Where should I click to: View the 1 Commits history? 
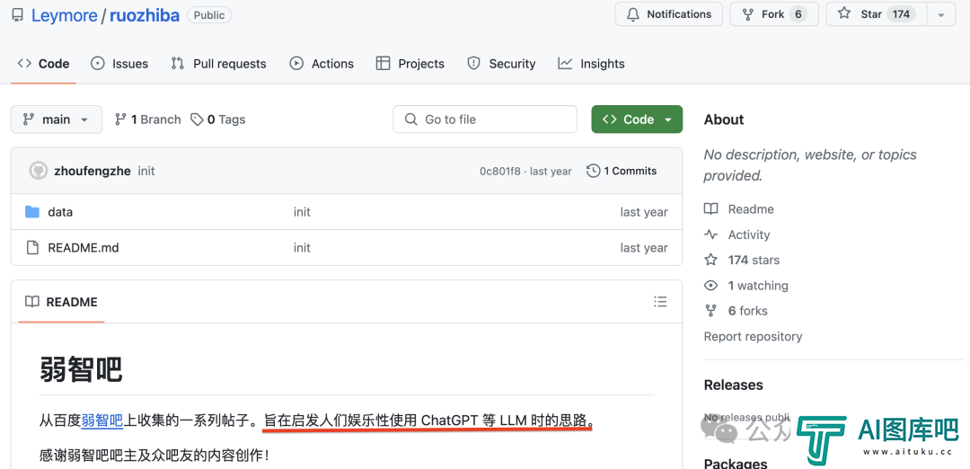point(622,172)
